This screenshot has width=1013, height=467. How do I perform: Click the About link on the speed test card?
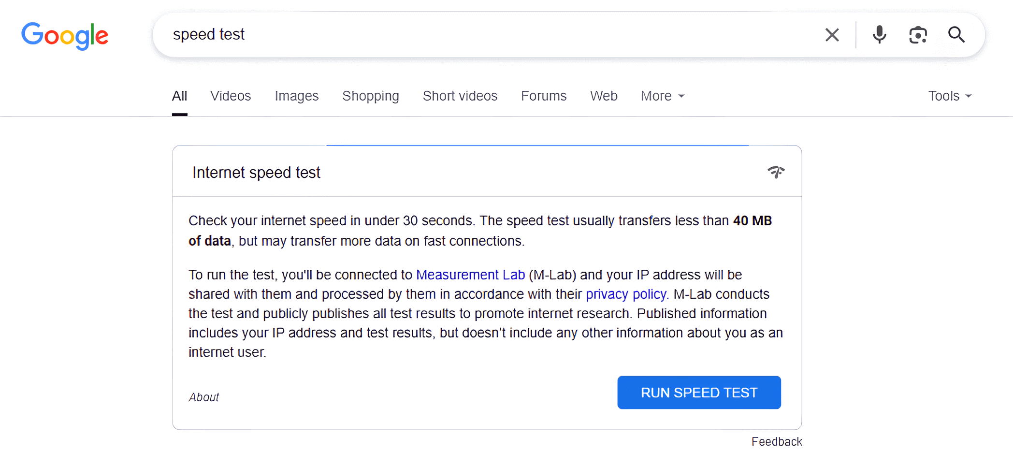point(204,397)
